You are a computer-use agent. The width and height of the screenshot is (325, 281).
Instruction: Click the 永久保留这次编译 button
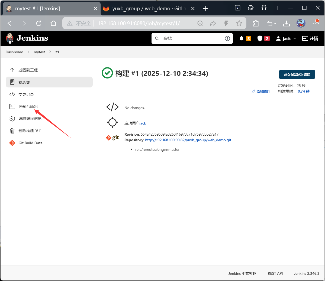[x=297, y=74]
